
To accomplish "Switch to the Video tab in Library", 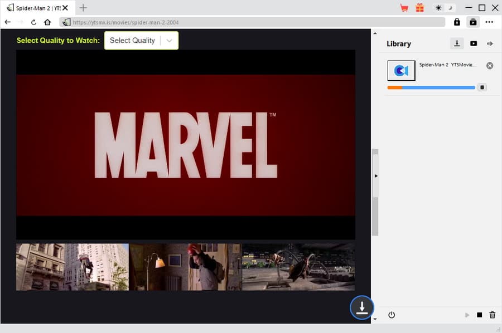I will [x=474, y=43].
